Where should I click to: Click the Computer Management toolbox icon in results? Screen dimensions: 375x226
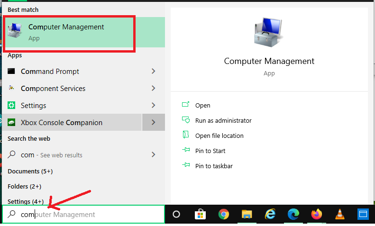pos(15,31)
